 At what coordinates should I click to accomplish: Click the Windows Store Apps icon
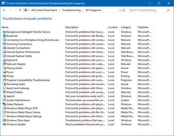point(4,120)
